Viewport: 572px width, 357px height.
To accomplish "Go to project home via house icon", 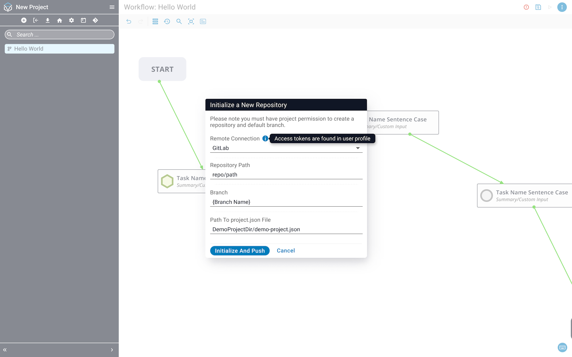I will point(60,20).
